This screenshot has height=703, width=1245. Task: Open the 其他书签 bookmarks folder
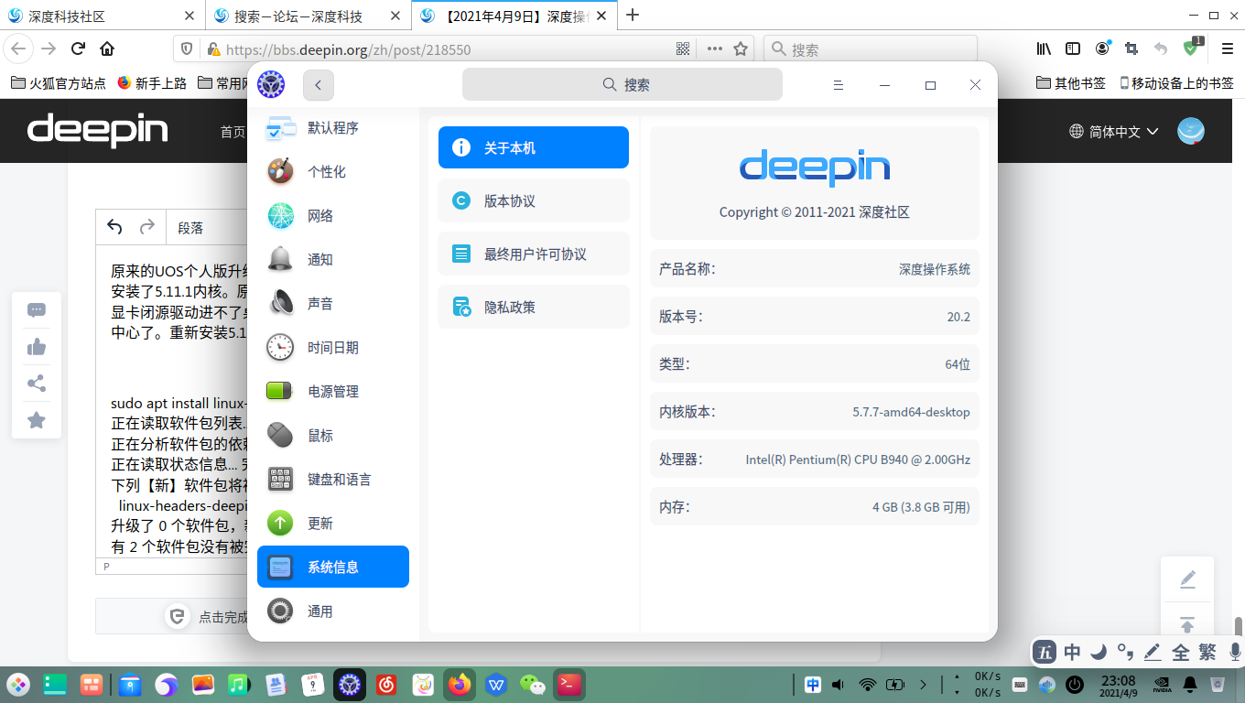click(x=1071, y=83)
